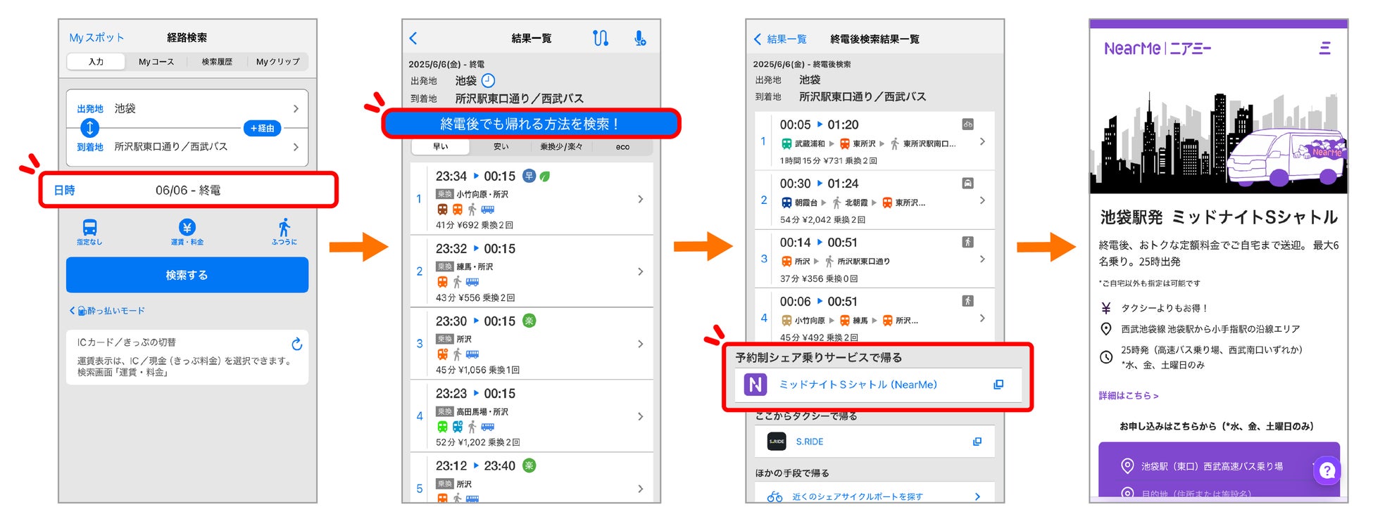Expand after-last-train route 2 at 00:30

874,200
